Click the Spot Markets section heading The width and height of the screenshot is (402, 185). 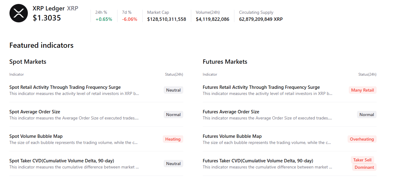(28, 62)
